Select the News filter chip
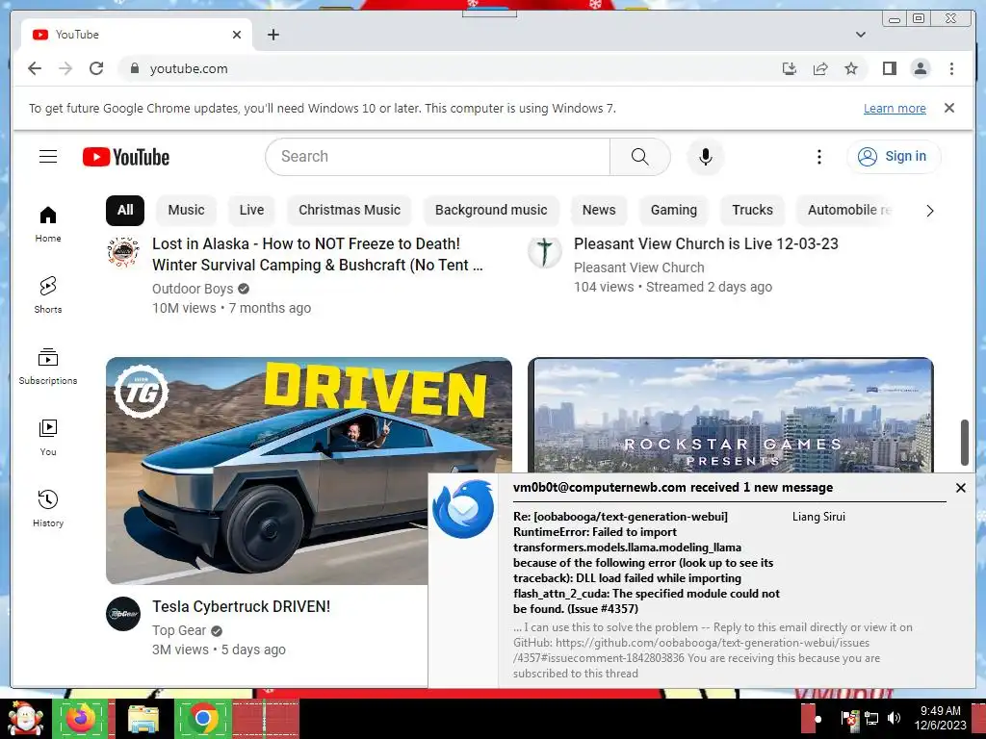Viewport: 986px width, 739px height. (x=599, y=210)
